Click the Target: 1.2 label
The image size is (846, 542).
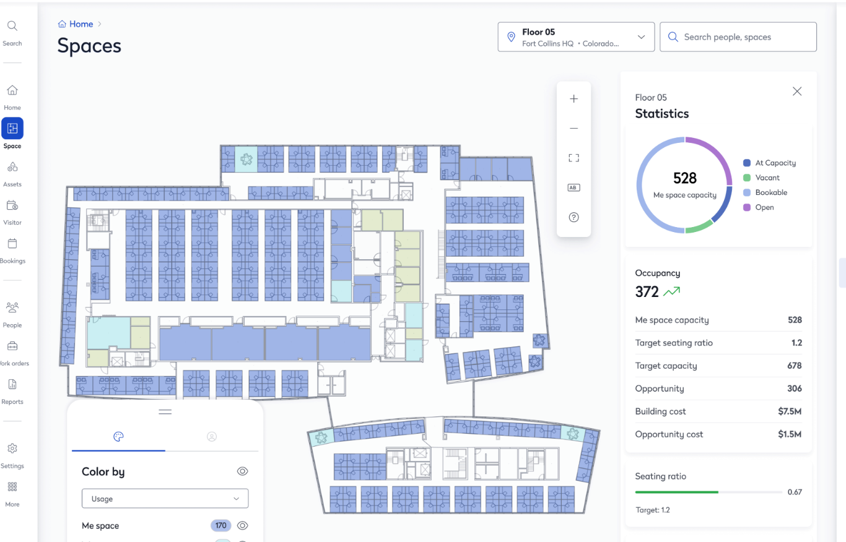click(652, 510)
